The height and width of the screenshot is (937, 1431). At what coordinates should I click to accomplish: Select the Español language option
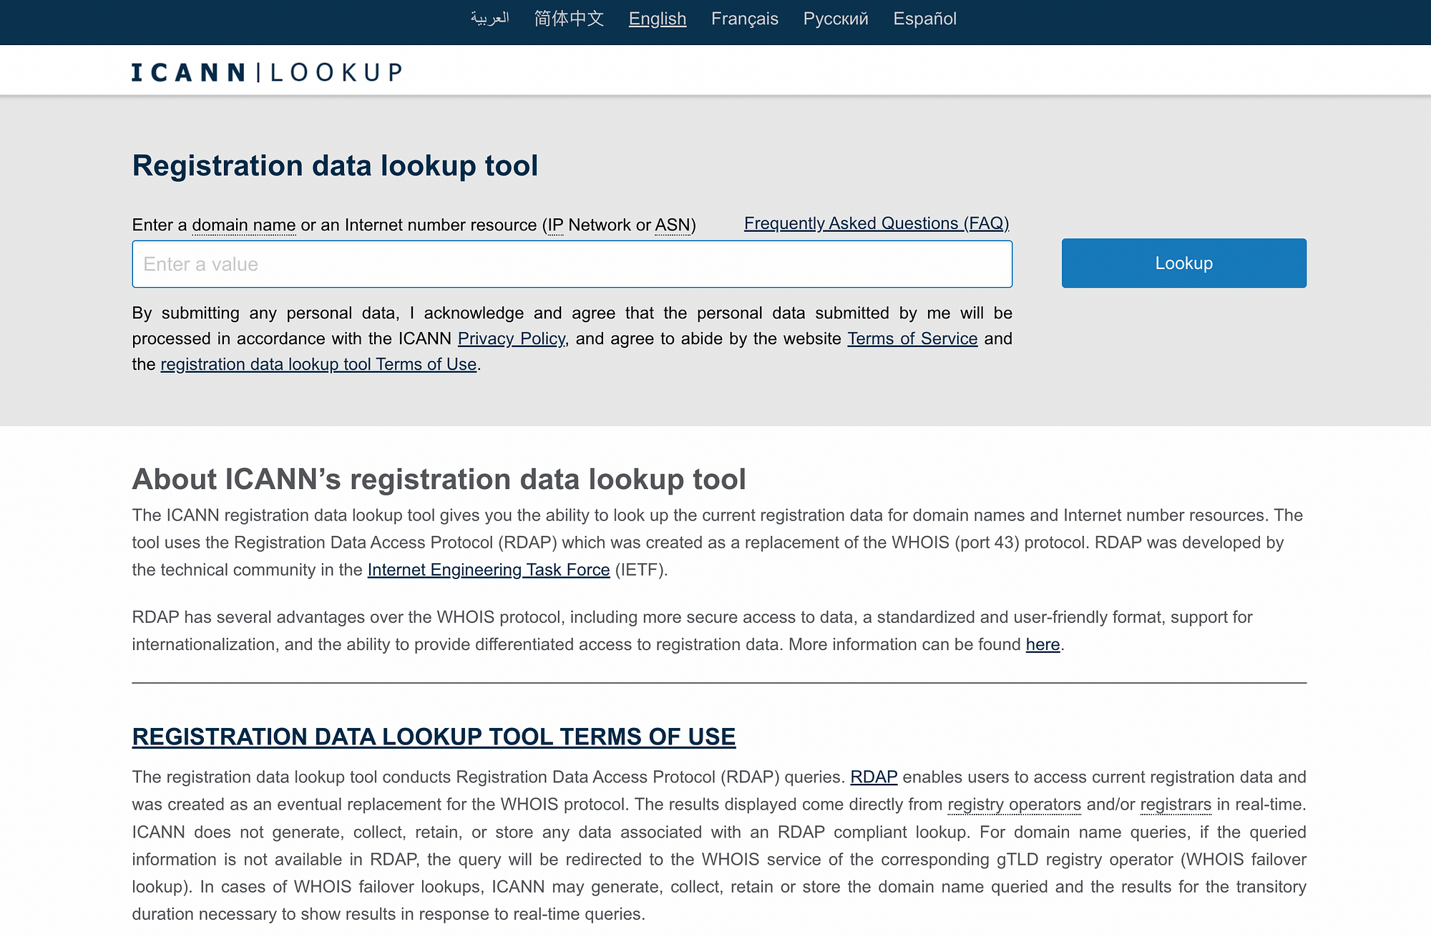click(x=924, y=18)
